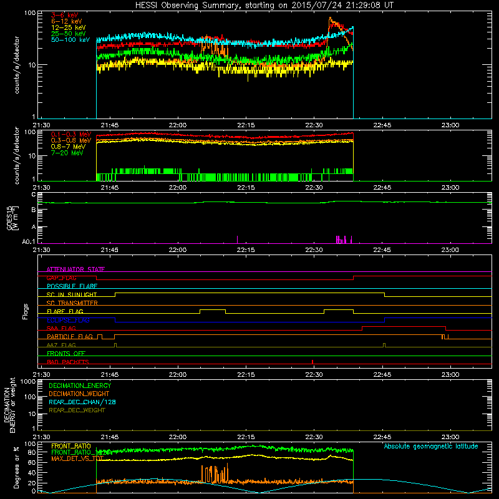This screenshot has width=499, height=499.
Task: Click the 22:15 time label under the Flags panel
Action: (x=246, y=375)
